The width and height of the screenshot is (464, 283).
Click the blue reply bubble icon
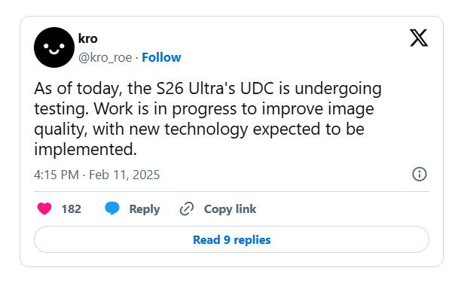point(112,208)
